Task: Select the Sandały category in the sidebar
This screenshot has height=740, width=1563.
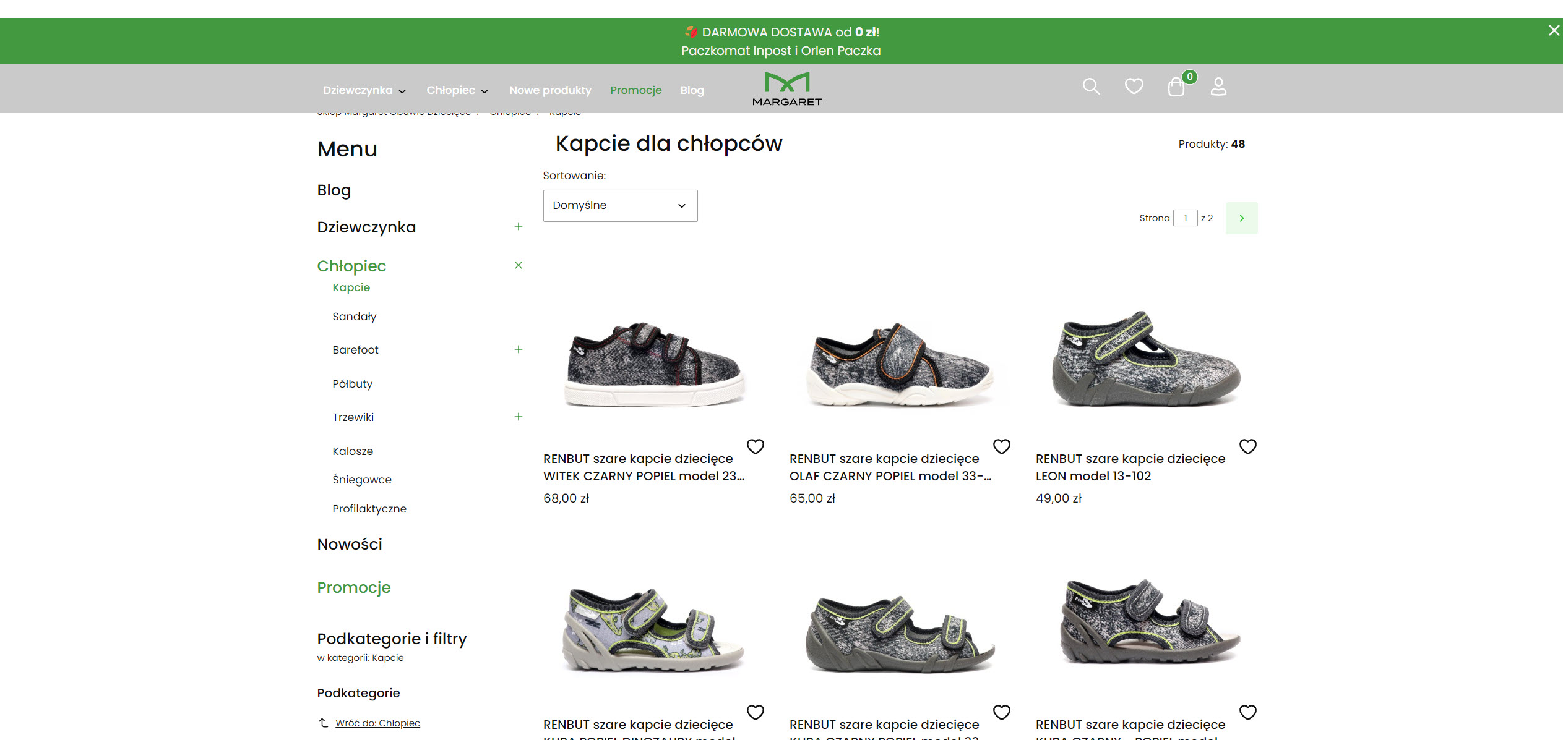Action: [x=354, y=316]
